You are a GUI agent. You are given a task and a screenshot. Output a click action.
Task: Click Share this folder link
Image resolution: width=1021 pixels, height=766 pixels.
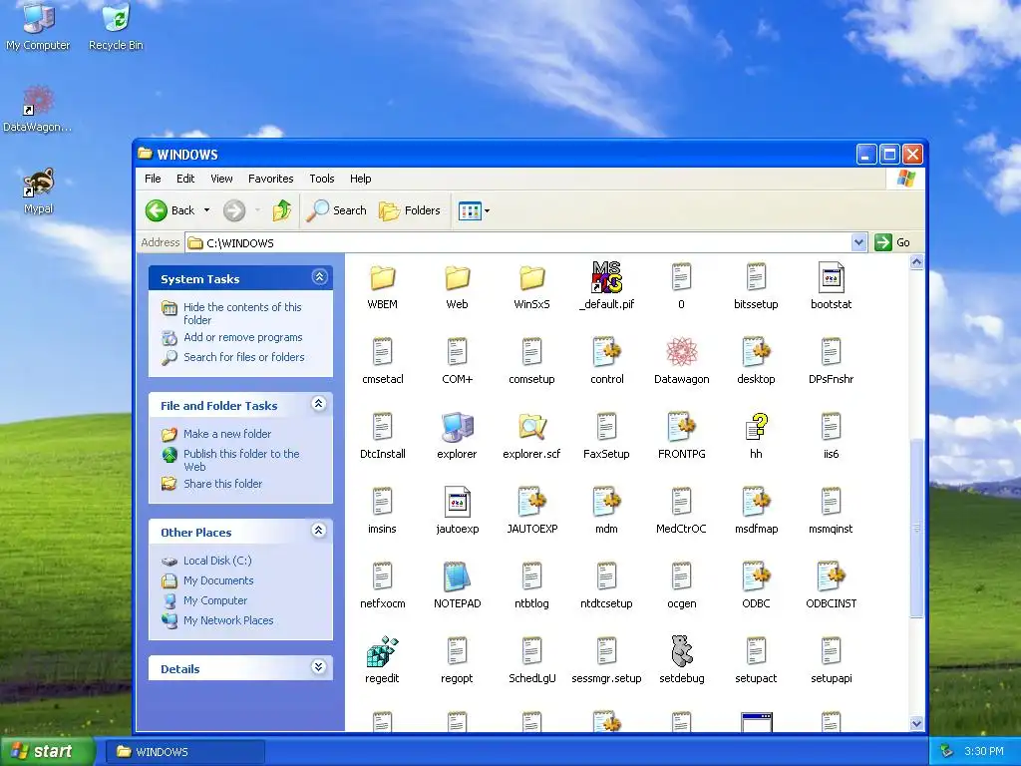point(222,484)
